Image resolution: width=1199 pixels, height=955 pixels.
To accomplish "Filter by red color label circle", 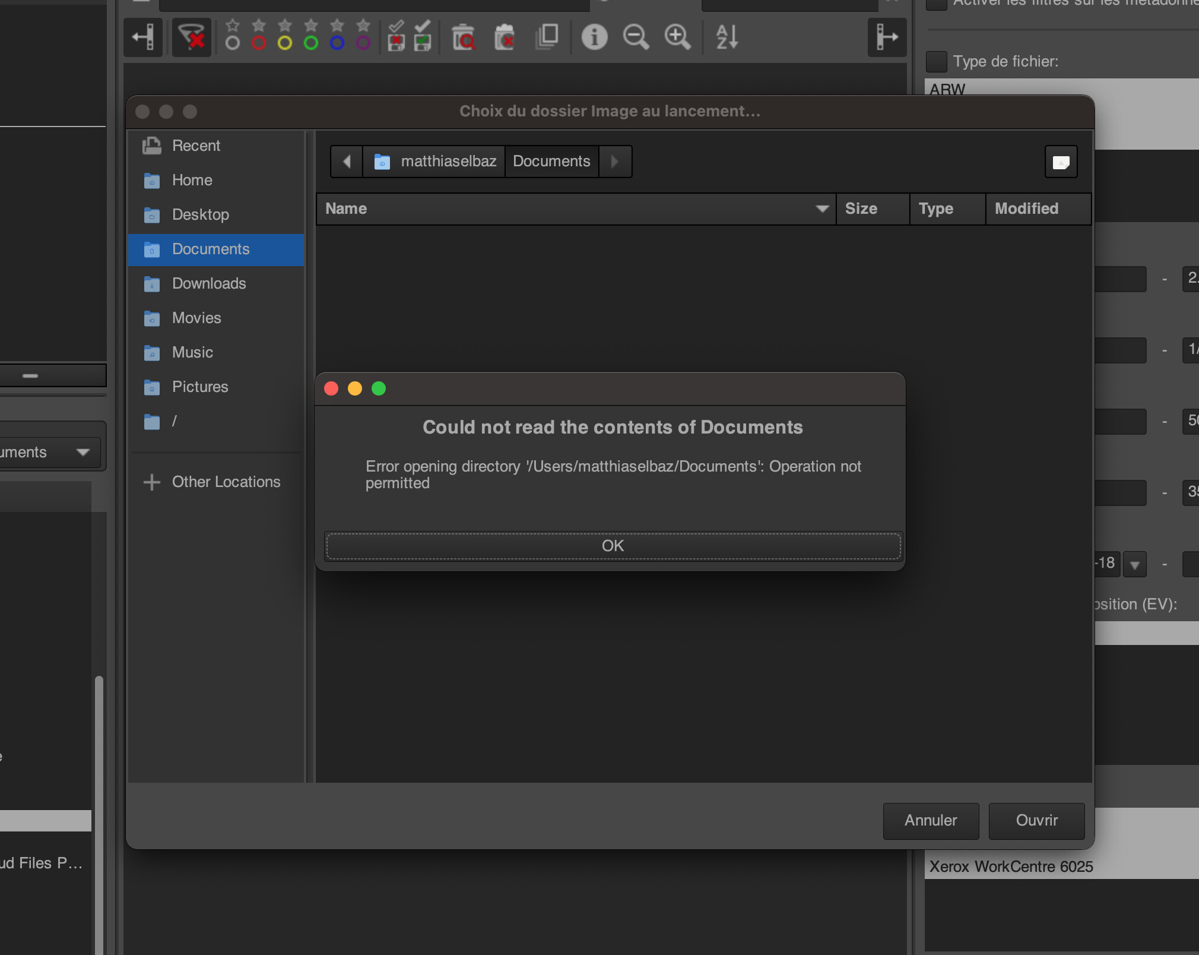I will [x=258, y=43].
